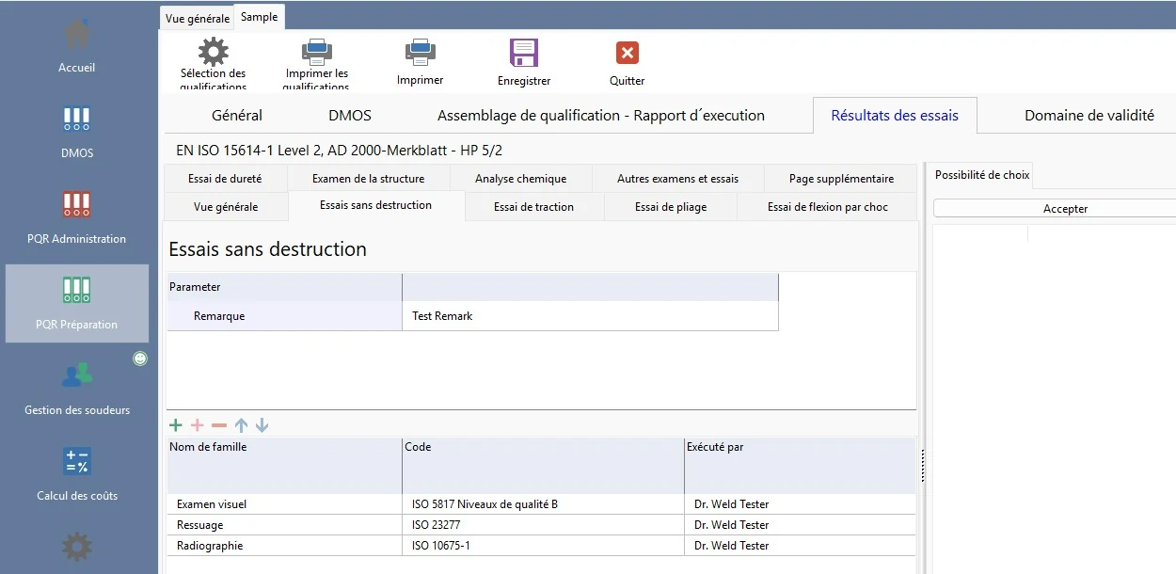Click Sélection des qualifications gear icon
This screenshot has height=574, width=1176.
[214, 51]
